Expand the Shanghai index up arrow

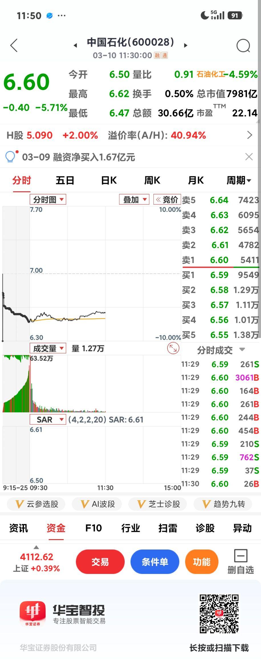[x=36, y=547]
